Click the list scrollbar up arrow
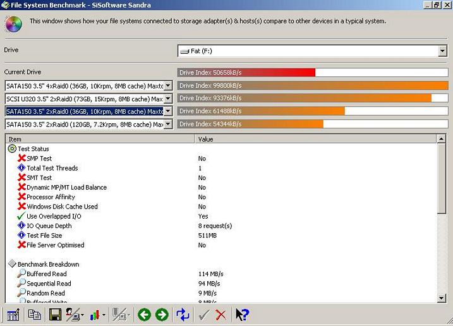453x326 pixels. (442, 139)
